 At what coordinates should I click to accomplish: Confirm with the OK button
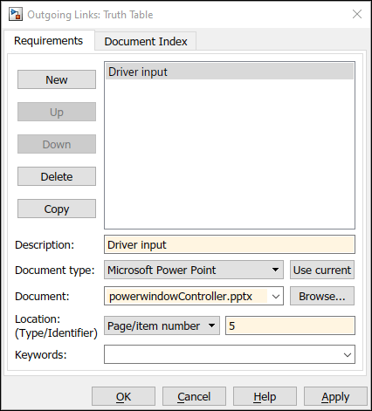123,396
